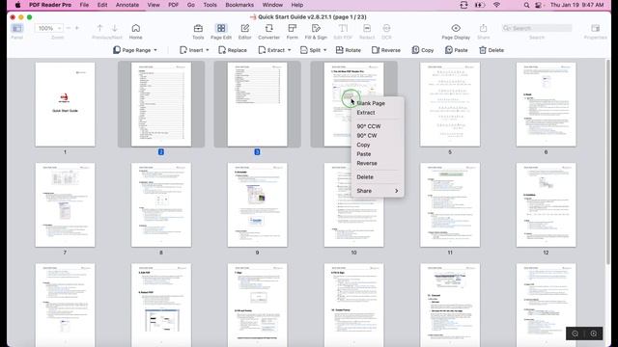Image resolution: width=618 pixels, height=347 pixels.
Task: Click zoom-out magnifier at bottom right
Action: pyautogui.click(x=576, y=334)
